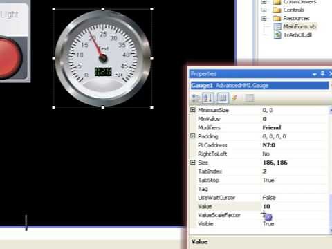Select the MinimumSize property name
332x249 pixels.
[213, 110]
